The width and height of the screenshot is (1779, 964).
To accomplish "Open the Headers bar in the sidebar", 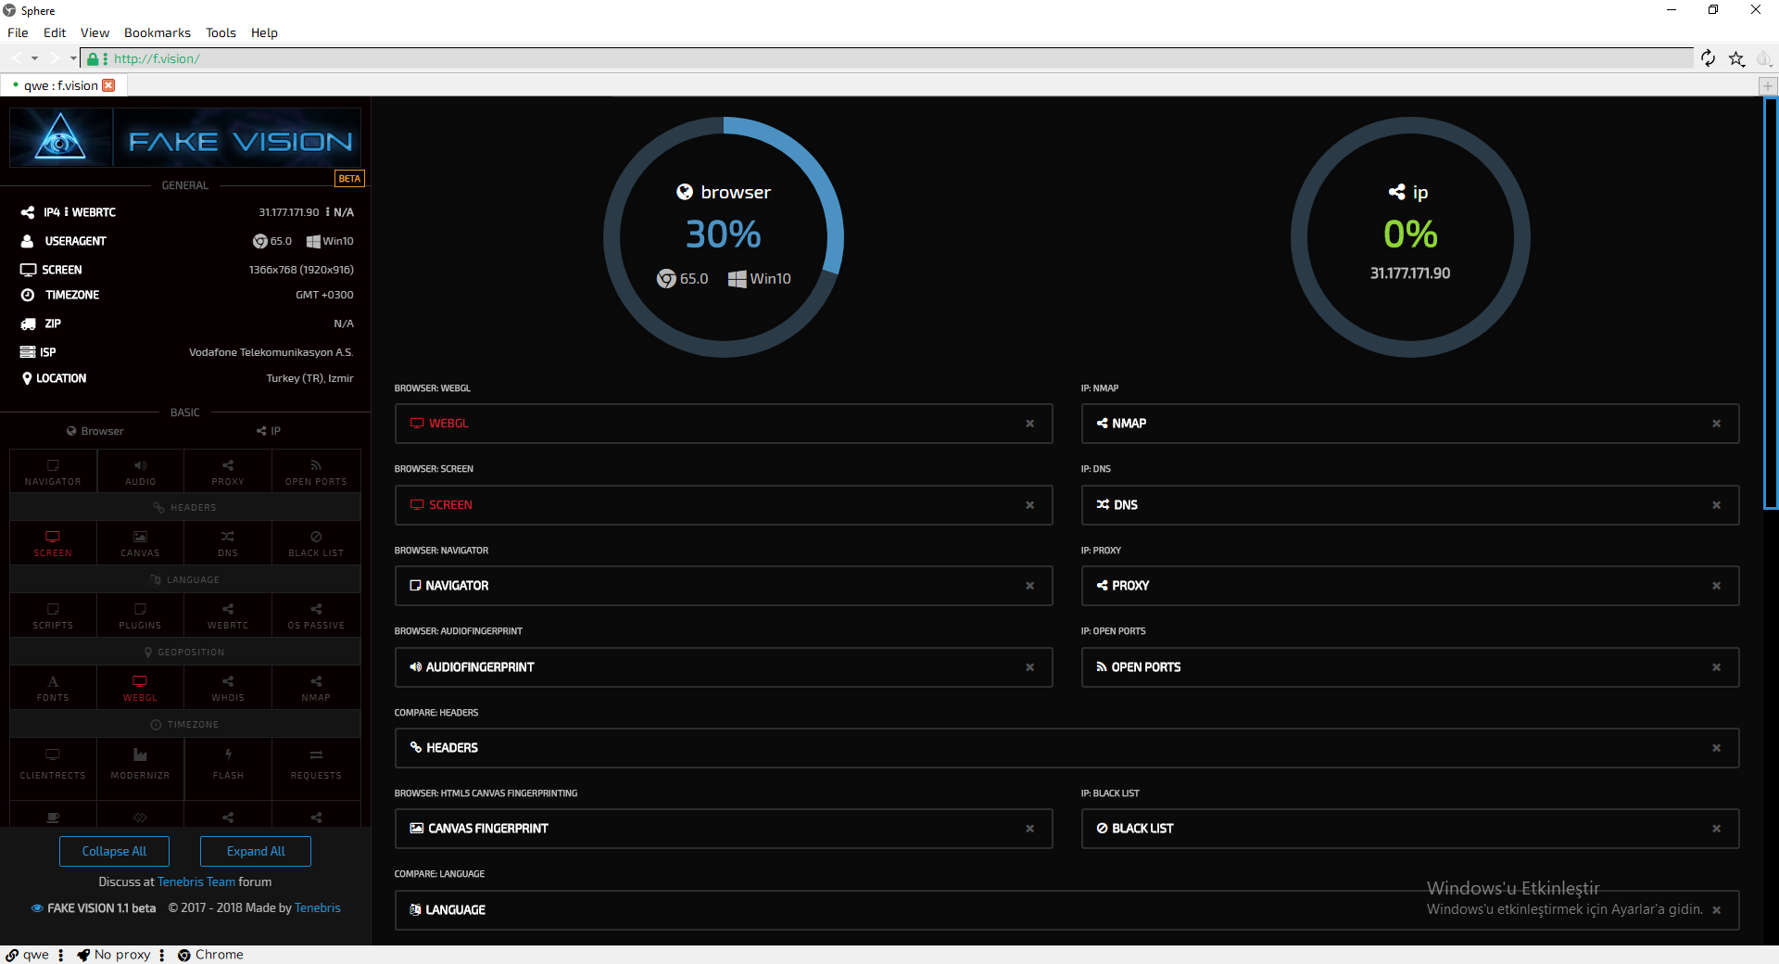I will click(185, 507).
